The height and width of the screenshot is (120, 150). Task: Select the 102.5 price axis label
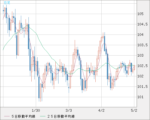click(x=142, y=66)
